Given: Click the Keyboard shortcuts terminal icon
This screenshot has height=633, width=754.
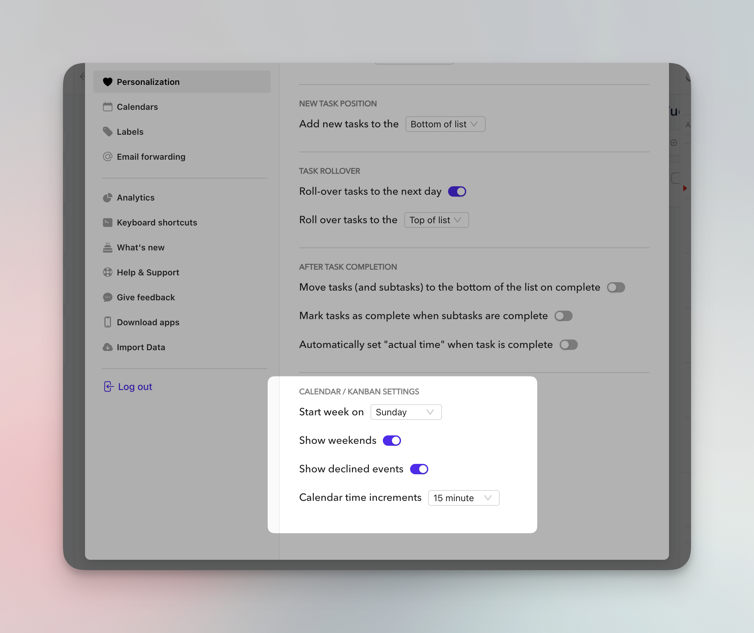Looking at the screenshot, I should coord(107,223).
